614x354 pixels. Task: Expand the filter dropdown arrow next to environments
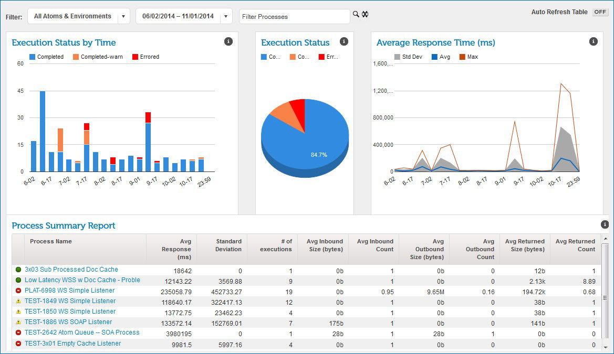123,16
